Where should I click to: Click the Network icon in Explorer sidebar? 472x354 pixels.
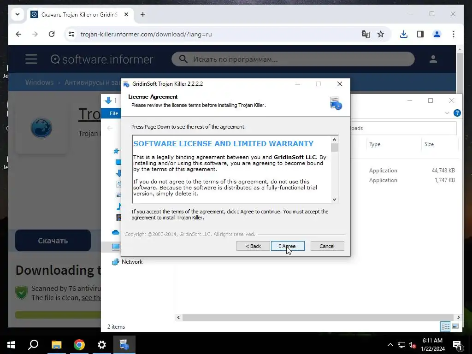(116, 262)
